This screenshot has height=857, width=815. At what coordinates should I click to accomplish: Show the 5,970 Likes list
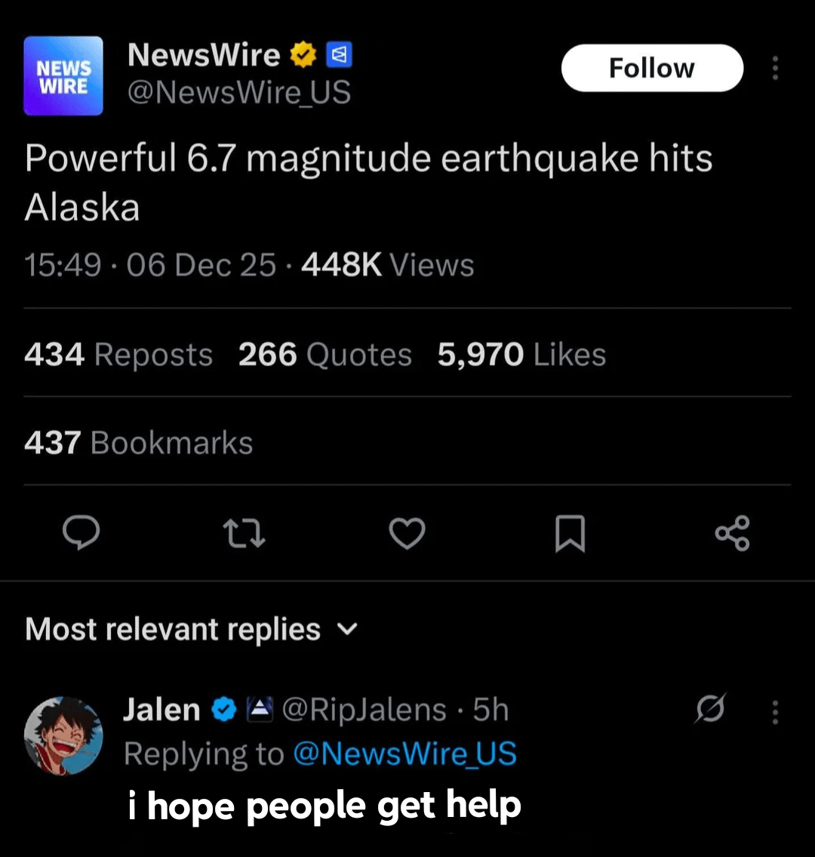[521, 354]
